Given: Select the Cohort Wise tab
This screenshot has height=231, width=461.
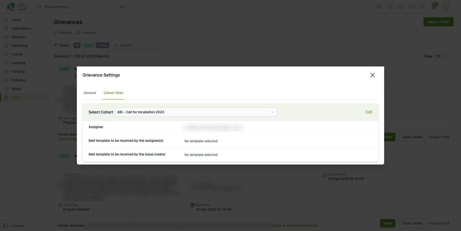Looking at the screenshot, I should (x=113, y=93).
